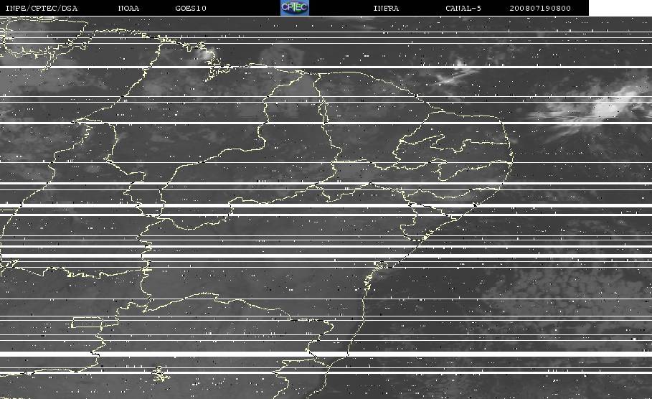The image size is (652, 399).
Task: Click the CPTEC logo in the header
Action: pyautogui.click(x=295, y=7)
